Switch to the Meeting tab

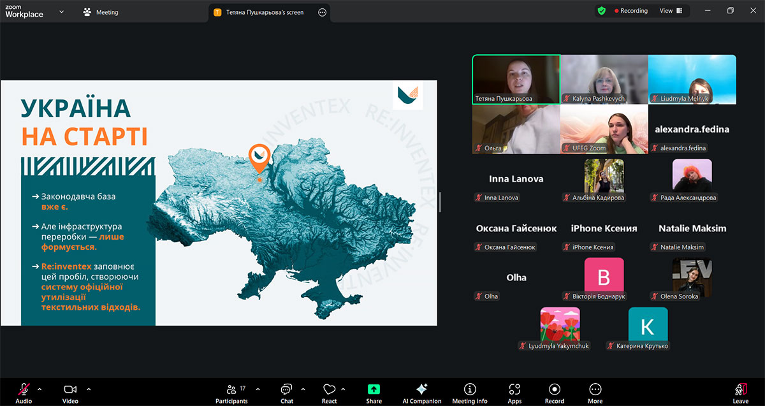[101, 12]
